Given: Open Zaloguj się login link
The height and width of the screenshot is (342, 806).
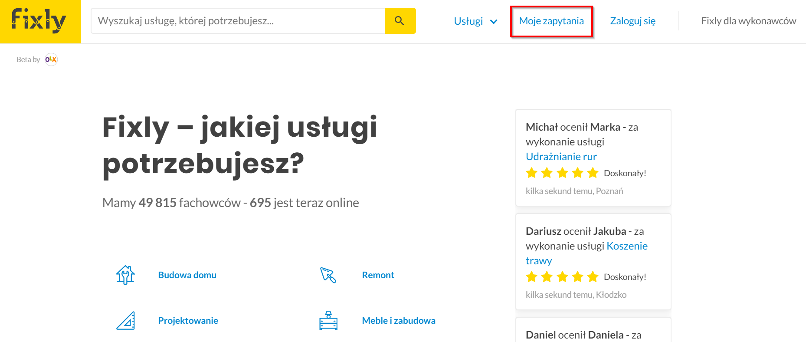Looking at the screenshot, I should [632, 21].
